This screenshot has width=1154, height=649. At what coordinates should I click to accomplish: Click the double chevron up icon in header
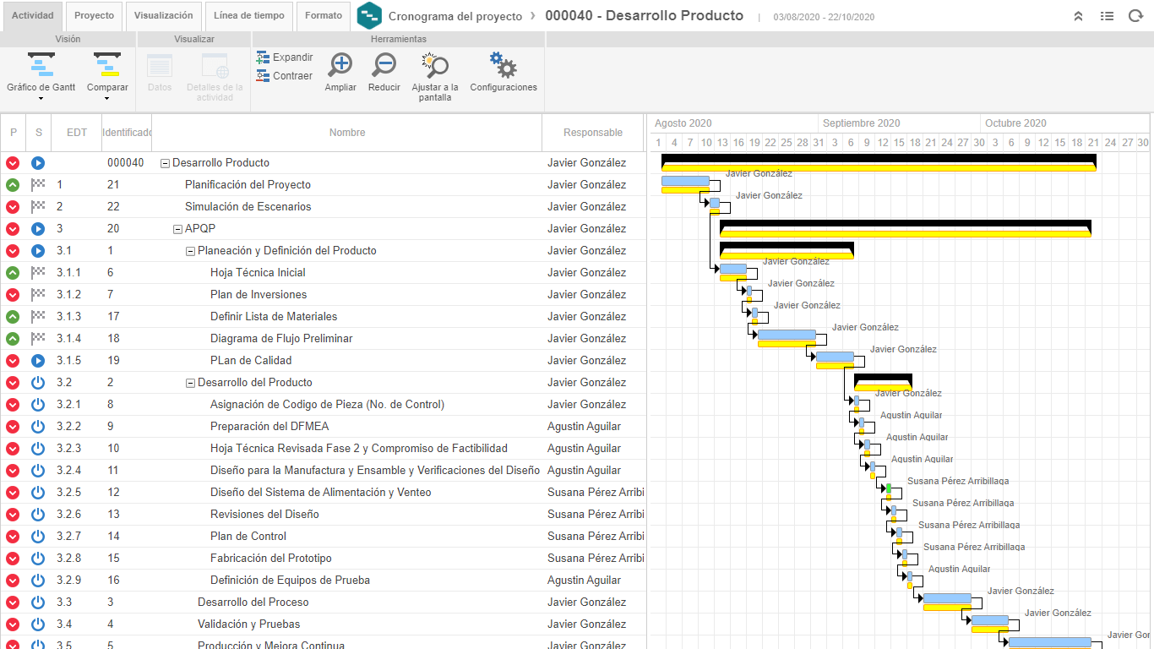[1078, 16]
